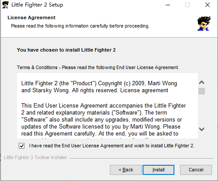Go back using the < Back button

click(x=126, y=170)
